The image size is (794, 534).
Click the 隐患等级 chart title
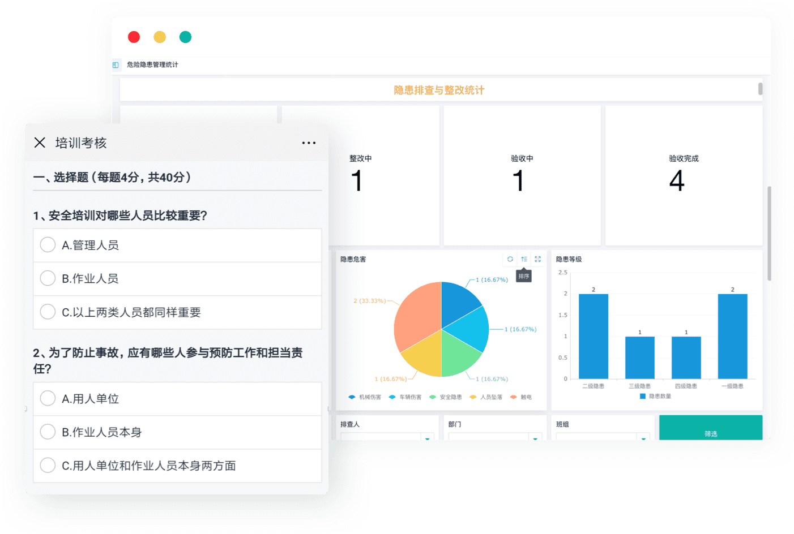pos(569,260)
